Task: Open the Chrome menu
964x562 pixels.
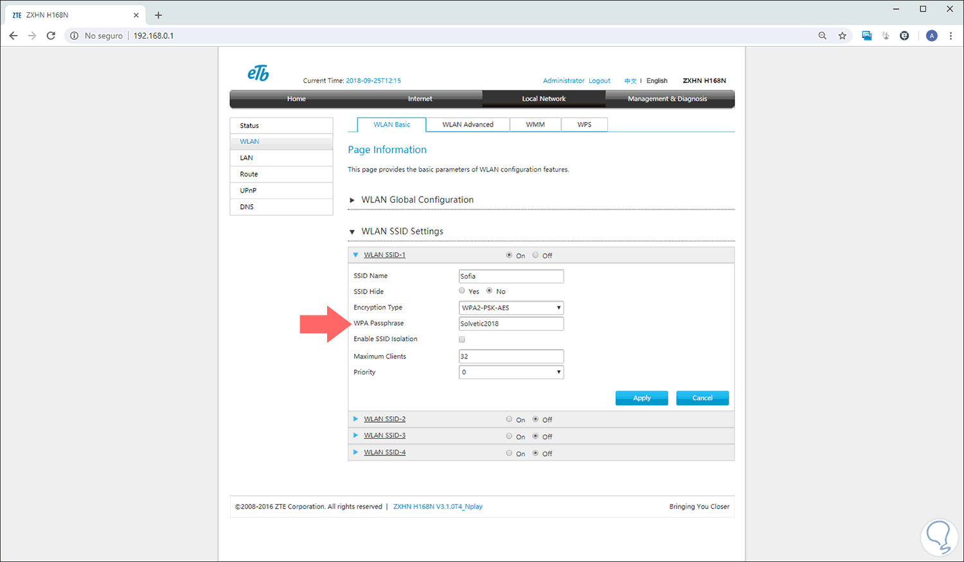Action: (x=951, y=36)
